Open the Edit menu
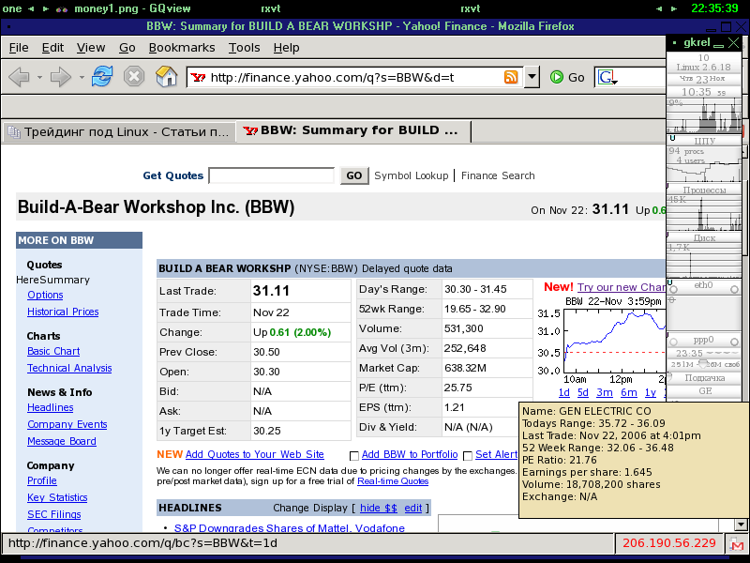The height and width of the screenshot is (563, 750). click(x=52, y=48)
